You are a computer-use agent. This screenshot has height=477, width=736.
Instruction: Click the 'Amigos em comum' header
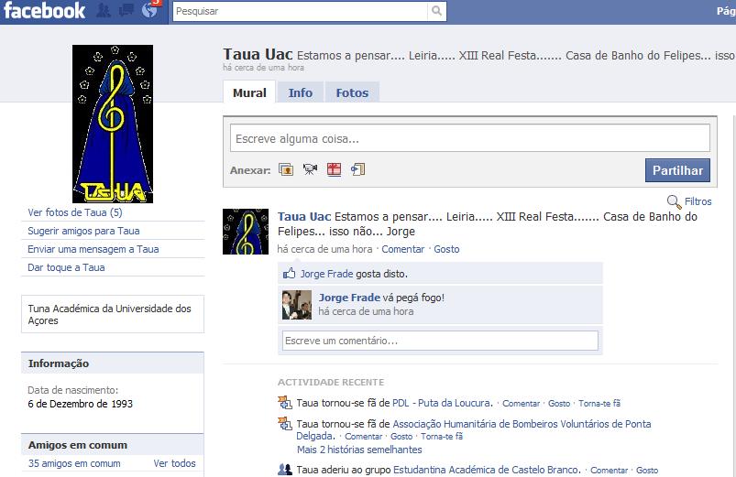click(113, 445)
